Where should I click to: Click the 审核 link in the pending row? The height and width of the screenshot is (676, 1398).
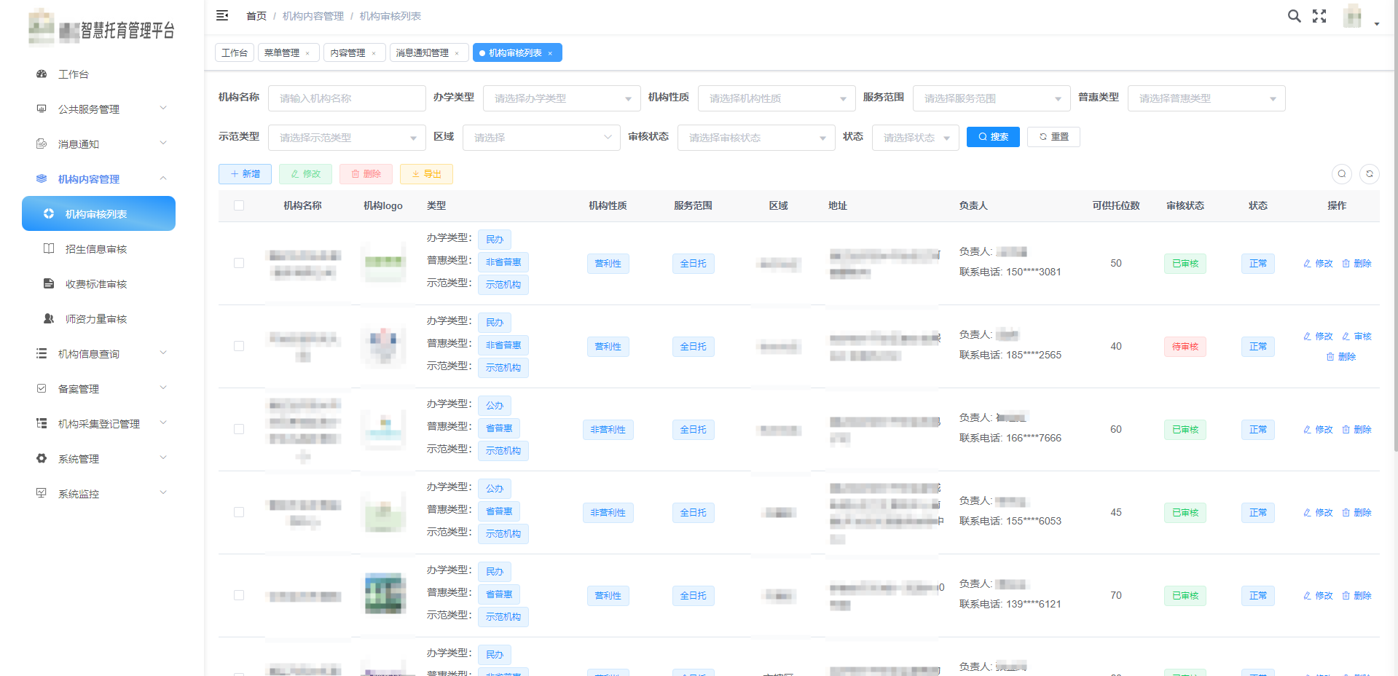point(1356,337)
